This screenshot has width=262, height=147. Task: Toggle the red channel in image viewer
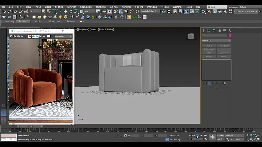click(30, 36)
